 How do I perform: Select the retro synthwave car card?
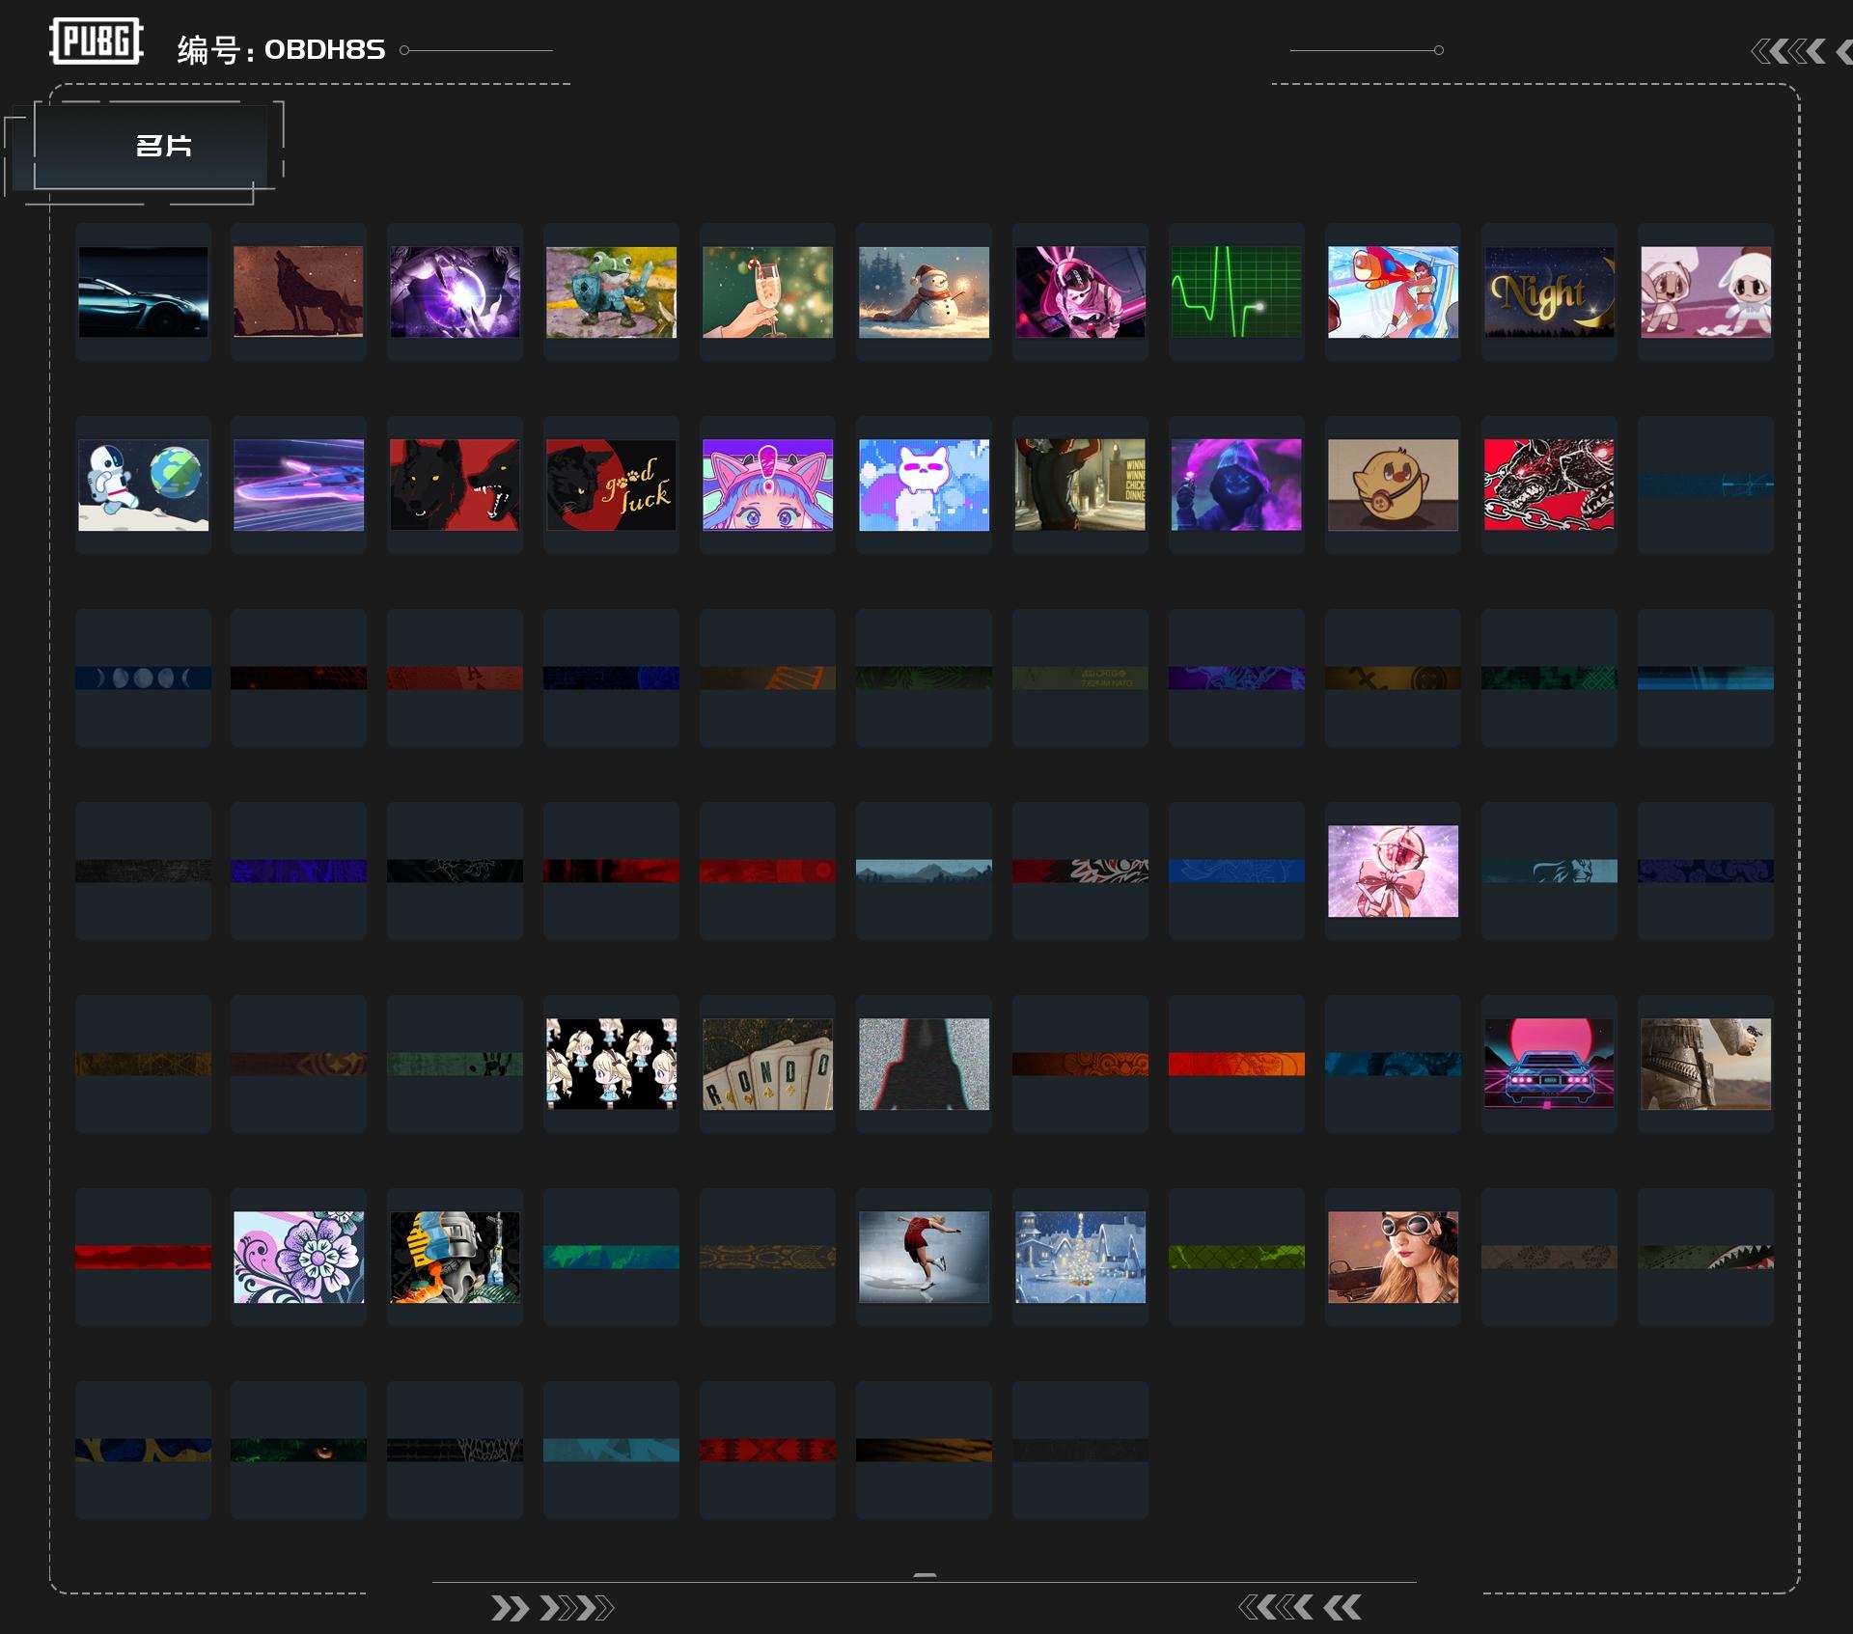click(1549, 1064)
